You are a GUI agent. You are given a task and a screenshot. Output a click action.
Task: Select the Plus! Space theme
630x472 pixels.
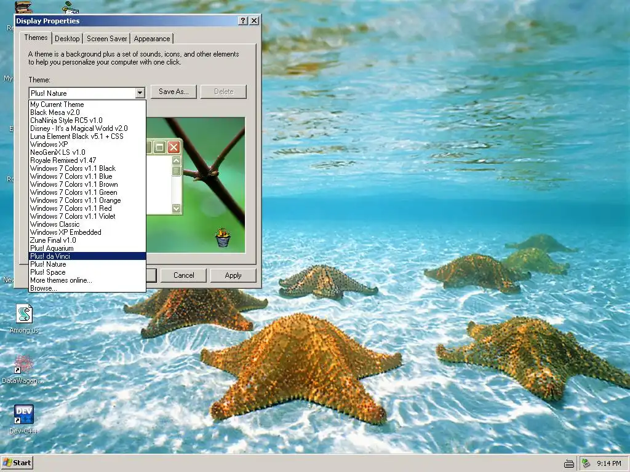[x=87, y=272]
